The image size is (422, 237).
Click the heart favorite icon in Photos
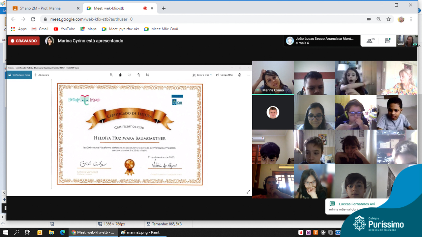coord(129,75)
